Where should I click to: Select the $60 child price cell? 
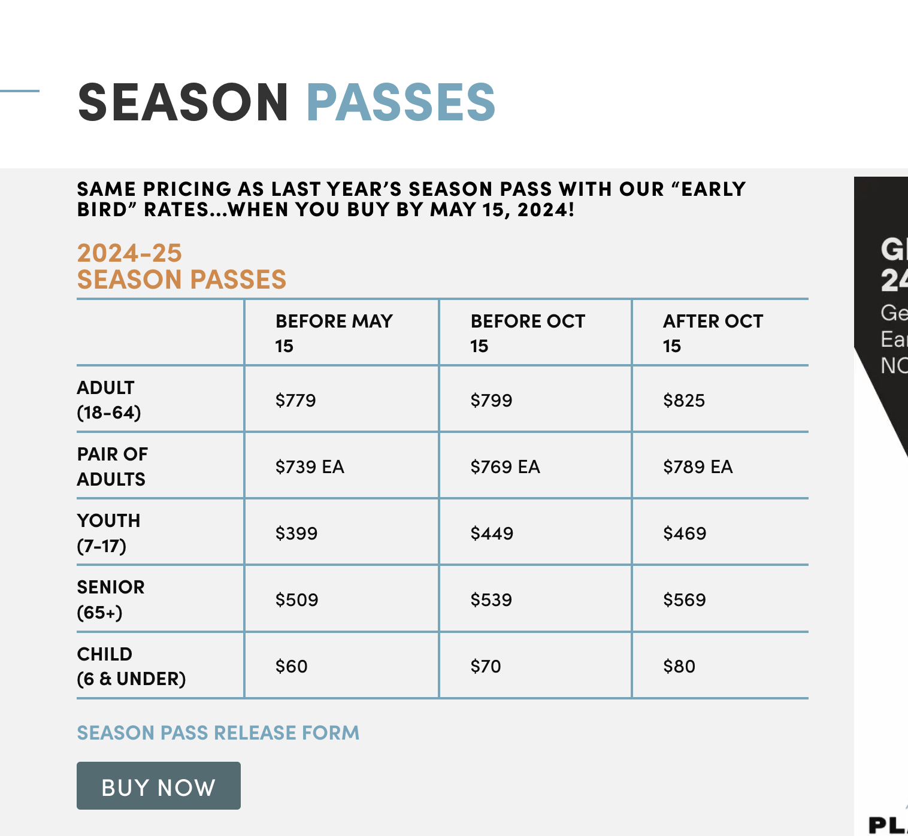click(291, 667)
